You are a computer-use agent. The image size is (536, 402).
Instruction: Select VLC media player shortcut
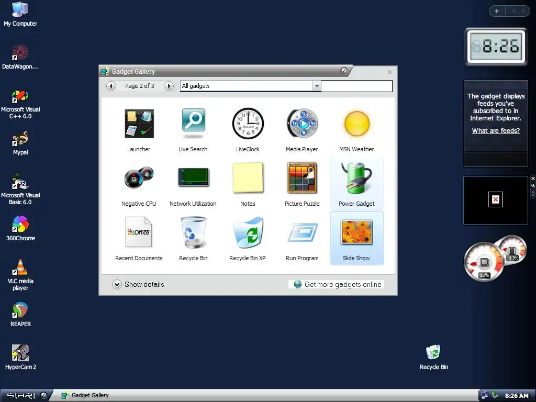[x=20, y=275]
